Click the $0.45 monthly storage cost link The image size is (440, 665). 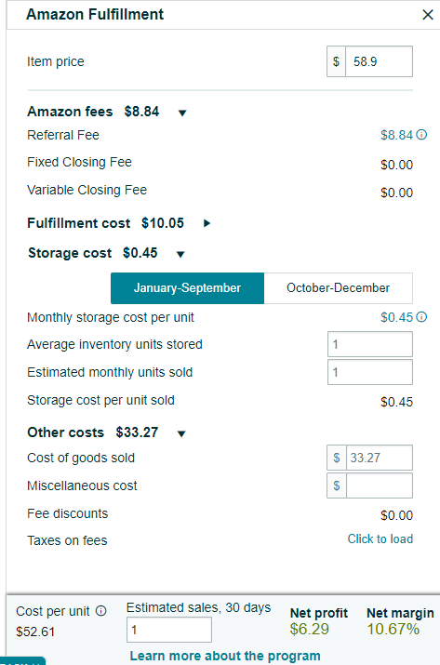pyautogui.click(x=396, y=317)
